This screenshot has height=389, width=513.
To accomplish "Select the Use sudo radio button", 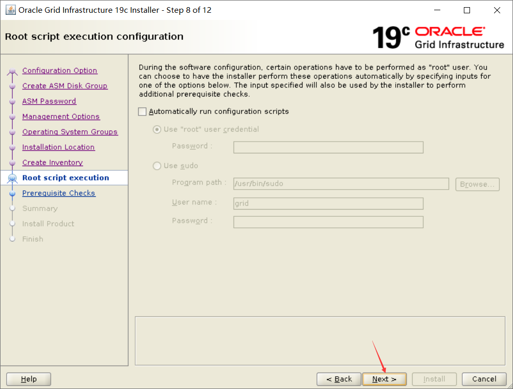I will [x=157, y=166].
